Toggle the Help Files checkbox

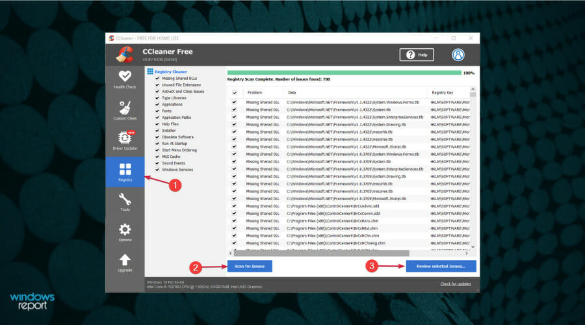(x=157, y=124)
